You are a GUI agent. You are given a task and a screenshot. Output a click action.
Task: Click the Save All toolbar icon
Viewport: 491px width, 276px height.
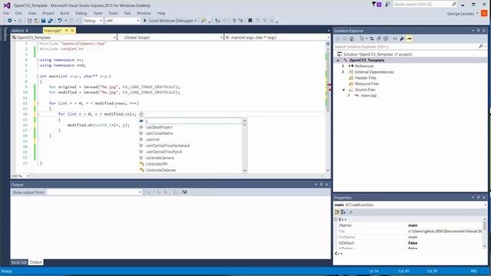50,21
